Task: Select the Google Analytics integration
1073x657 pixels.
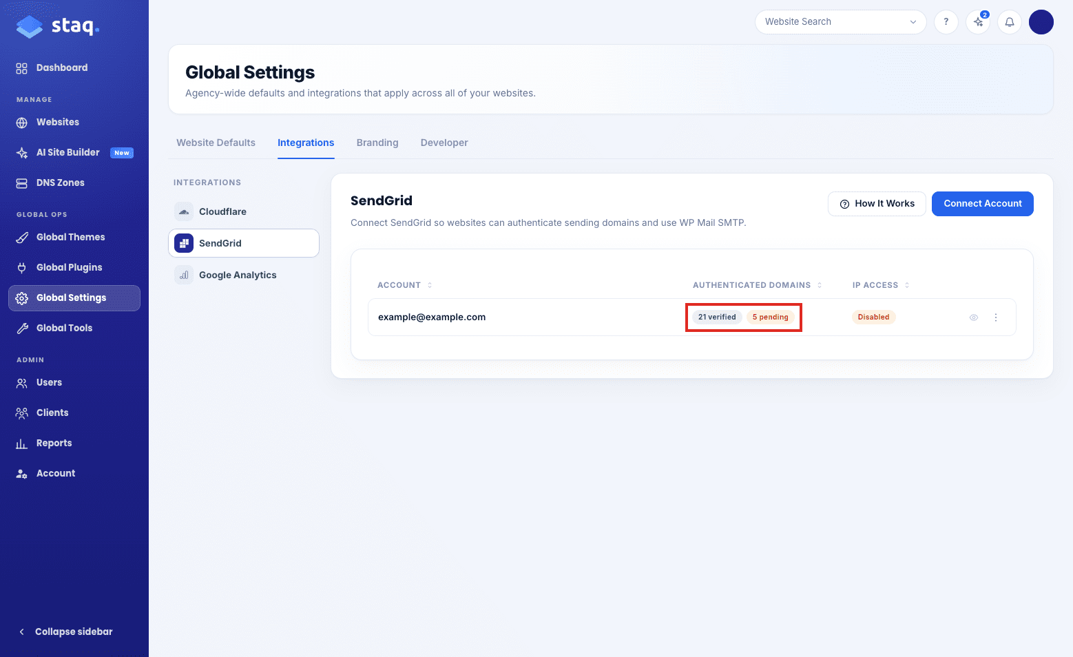Action: point(244,275)
